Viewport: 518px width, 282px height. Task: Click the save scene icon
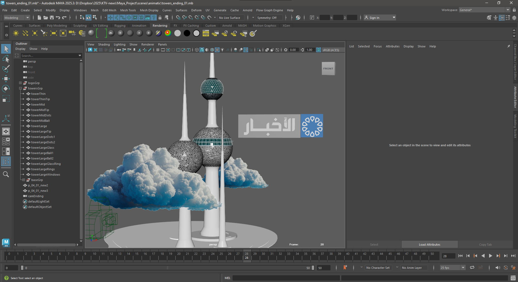52,18
